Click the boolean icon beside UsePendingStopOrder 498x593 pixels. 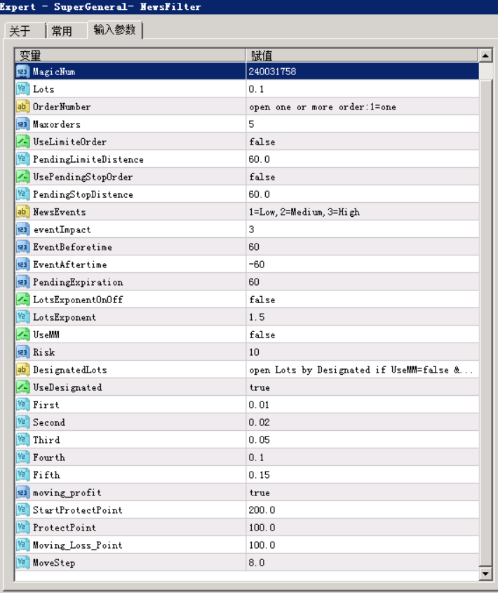(x=22, y=177)
